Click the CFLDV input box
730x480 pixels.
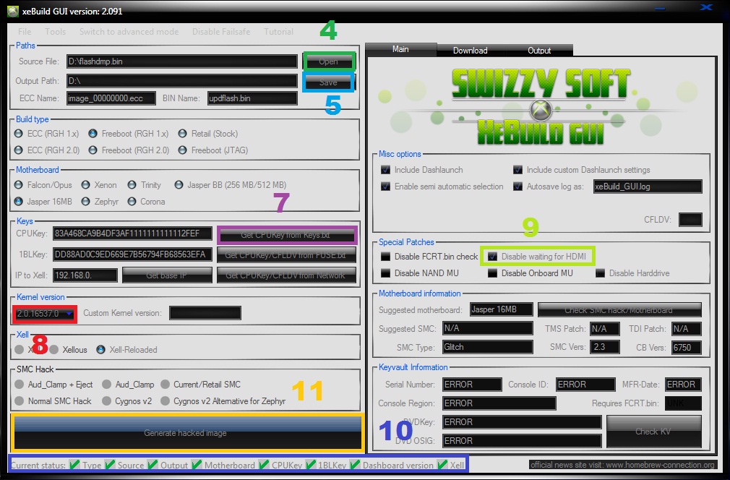pos(690,220)
